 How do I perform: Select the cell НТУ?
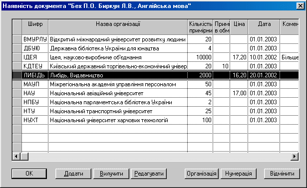35,111
